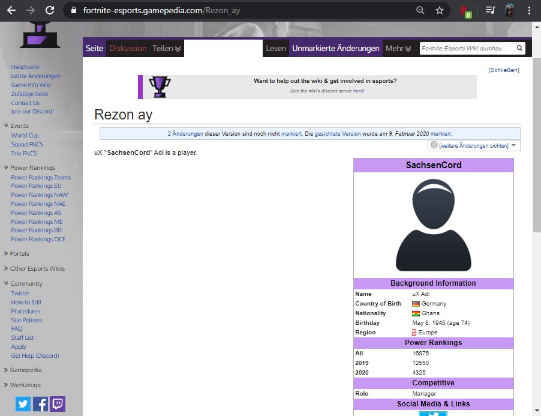The width and height of the screenshot is (541, 416).
Task: Open the sidebar Facebook icon
Action: tap(40, 404)
